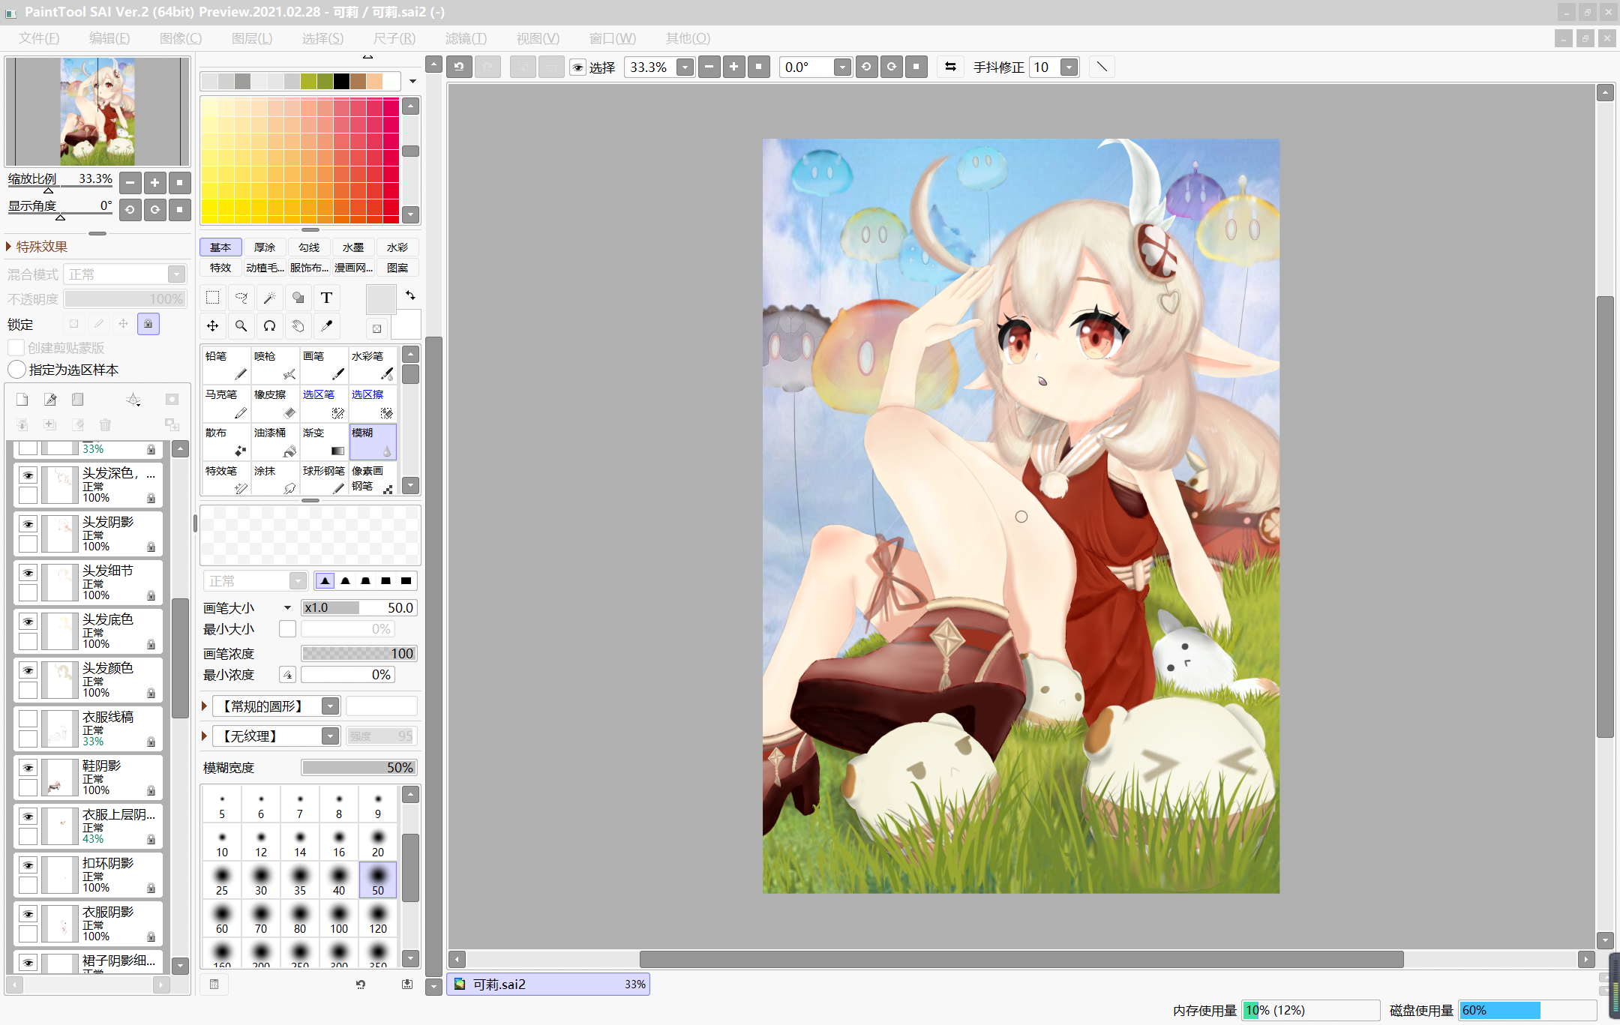Screen dimensions: 1620x1025
Task: Select brush size preset 30
Action: (261, 880)
